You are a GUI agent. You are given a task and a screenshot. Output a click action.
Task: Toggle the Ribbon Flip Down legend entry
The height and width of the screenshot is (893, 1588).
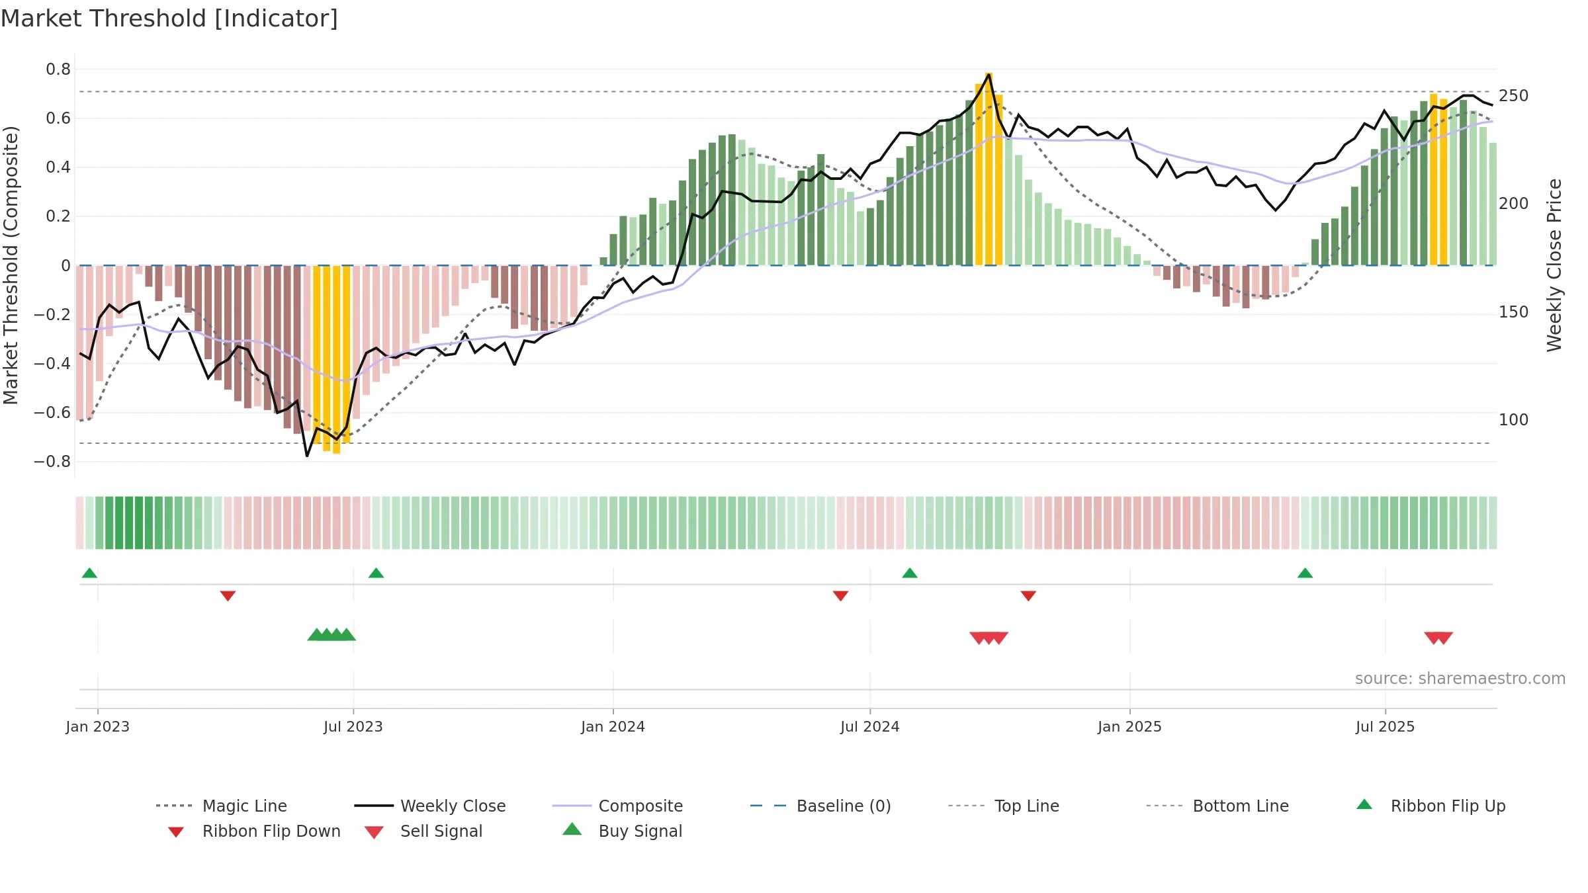click(x=253, y=831)
